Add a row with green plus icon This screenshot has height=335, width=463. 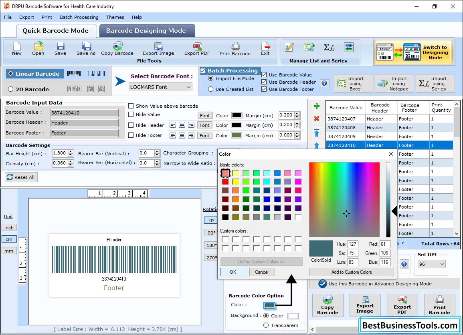pos(317,106)
